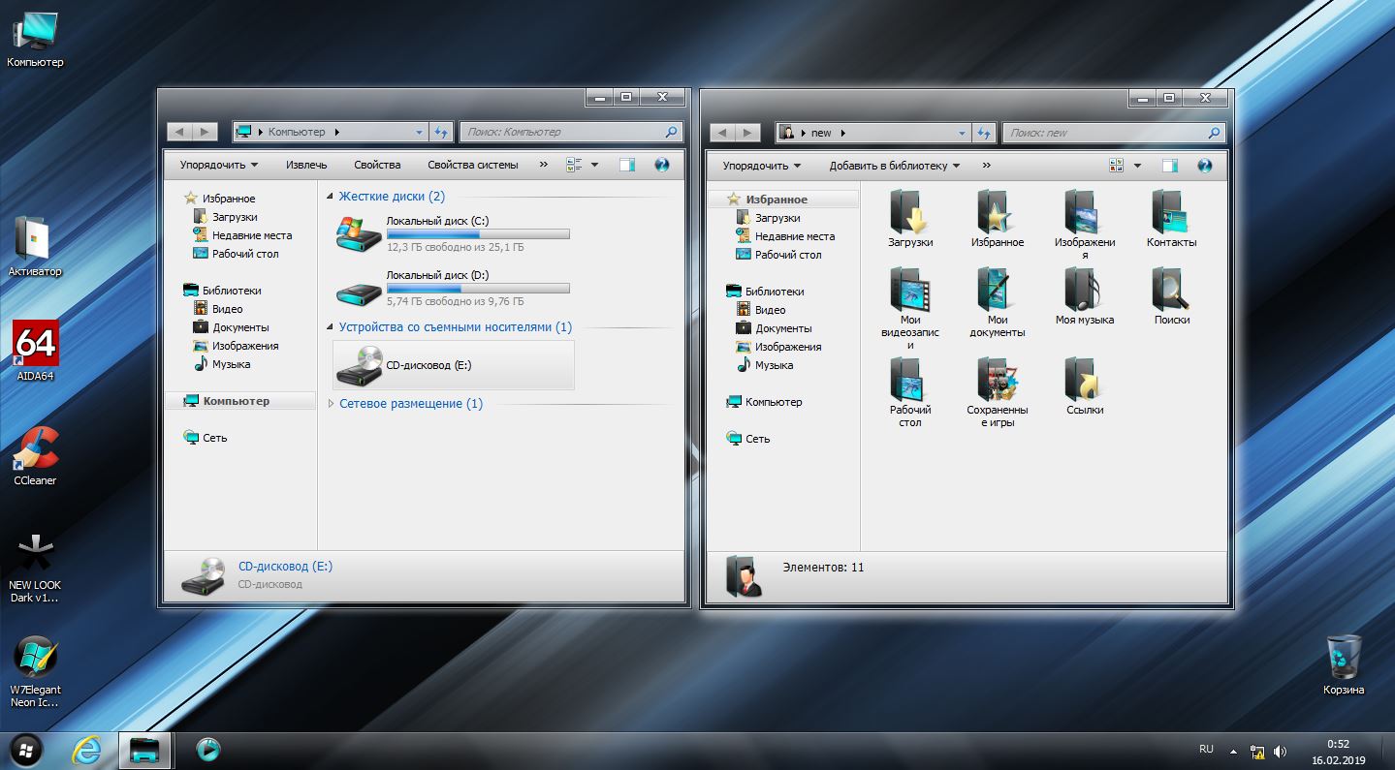This screenshot has height=770, width=1395.
Task: Show more toolbar commands in new window
Action: 986,166
